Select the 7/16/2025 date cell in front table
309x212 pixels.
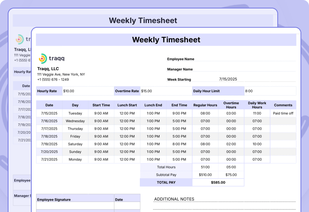click(x=49, y=121)
